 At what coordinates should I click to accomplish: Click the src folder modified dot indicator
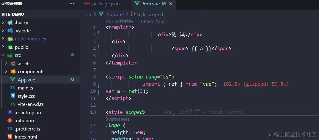[x=72, y=55]
